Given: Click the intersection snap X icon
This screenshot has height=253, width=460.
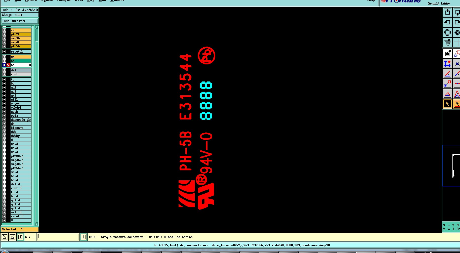Looking at the screenshot, I should tap(457, 64).
